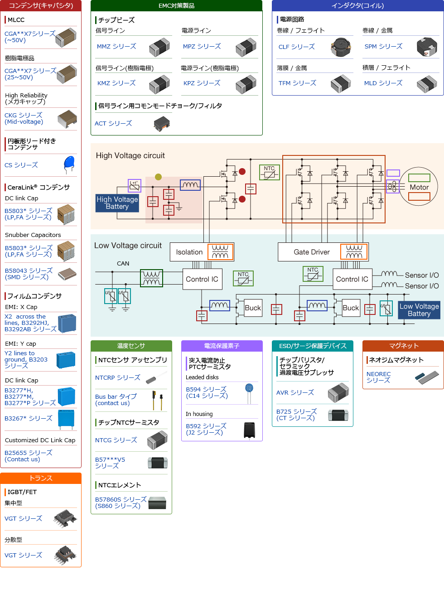Viewport: 444px width, 604px height.
Task: Click the ACT series common mode choke image
Action: (162, 124)
